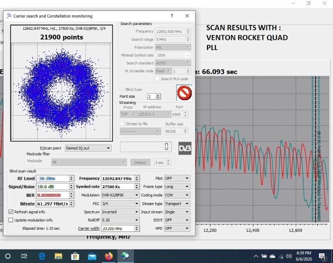
Task: Toggle the Blind Scan checkbox
Action: [x=122, y=89]
